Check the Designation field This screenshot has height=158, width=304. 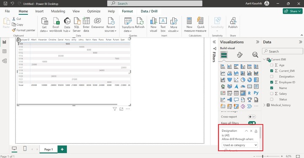(271, 76)
